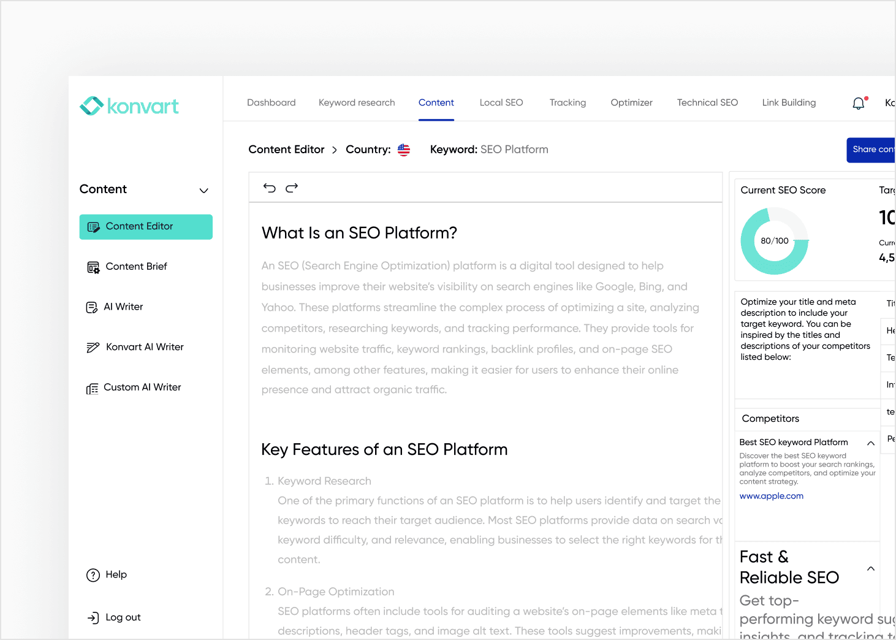Click the Log out arrow icon

coord(93,617)
